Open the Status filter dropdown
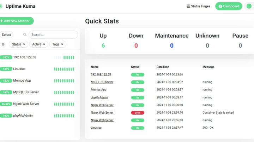 19,45
